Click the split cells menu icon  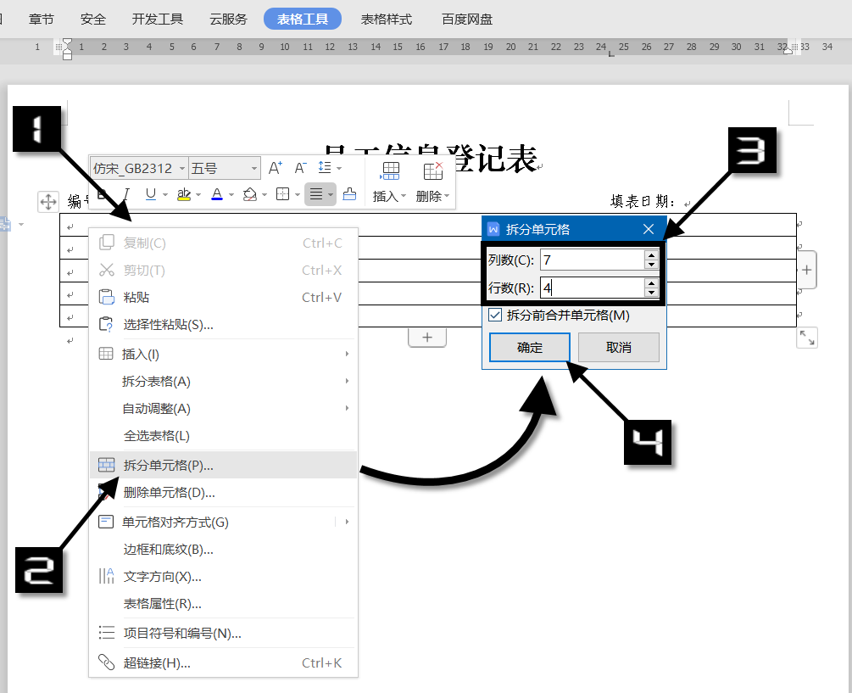(x=107, y=465)
